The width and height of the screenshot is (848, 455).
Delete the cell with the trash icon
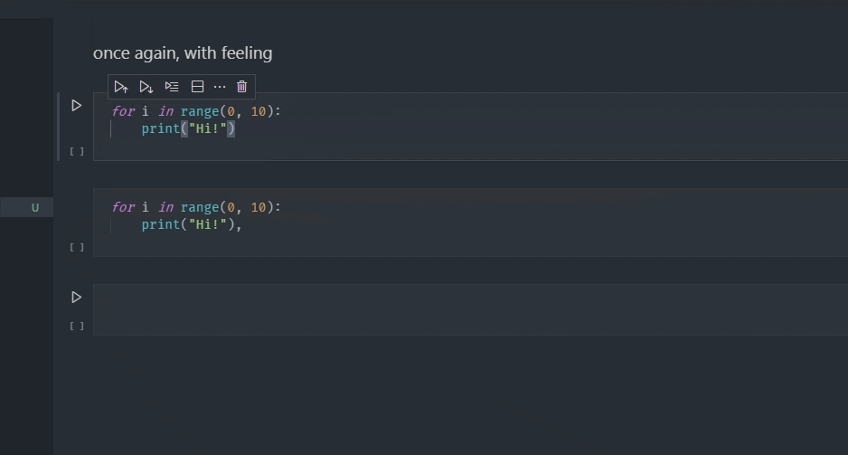pyautogui.click(x=241, y=87)
